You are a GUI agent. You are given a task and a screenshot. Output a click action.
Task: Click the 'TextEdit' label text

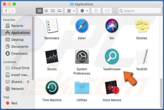point(142,69)
